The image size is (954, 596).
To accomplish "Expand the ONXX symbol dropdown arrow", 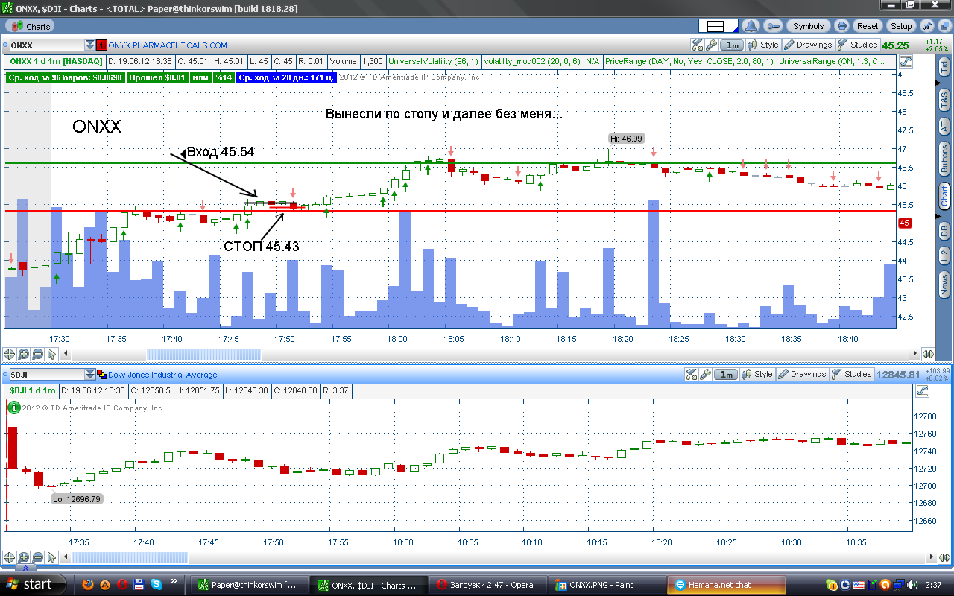I will pos(91,45).
